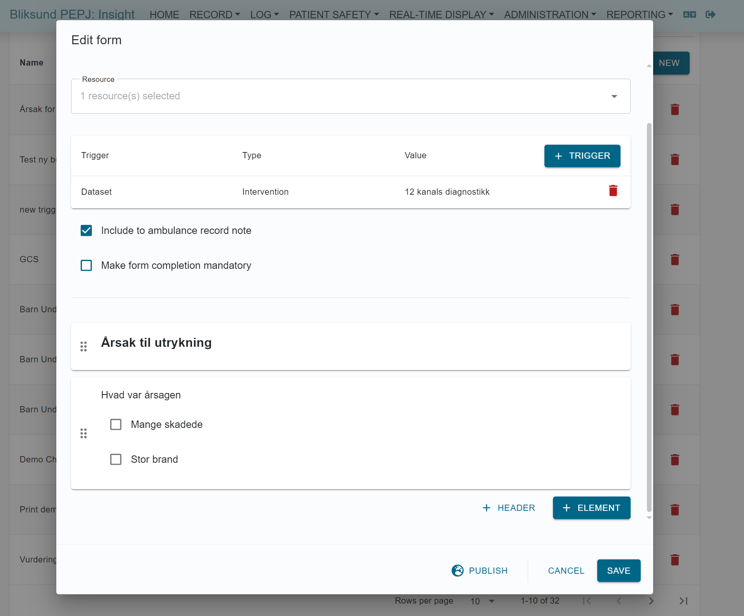The height and width of the screenshot is (616, 744).
Task: Select the Hvad var årsagen question label
Action: coord(141,395)
